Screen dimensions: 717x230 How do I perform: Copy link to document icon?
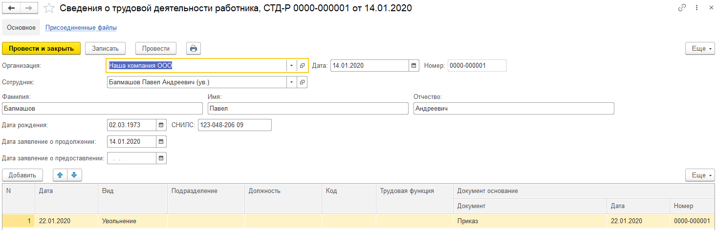point(682,8)
